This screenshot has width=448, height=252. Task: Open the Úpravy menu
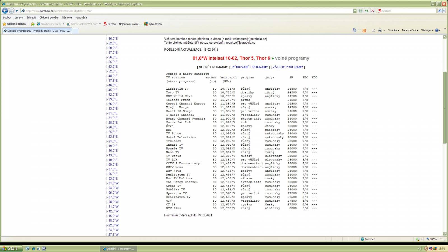pos(19,17)
